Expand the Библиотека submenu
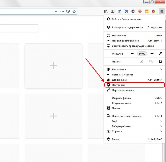166x162 pixels. (134, 69)
